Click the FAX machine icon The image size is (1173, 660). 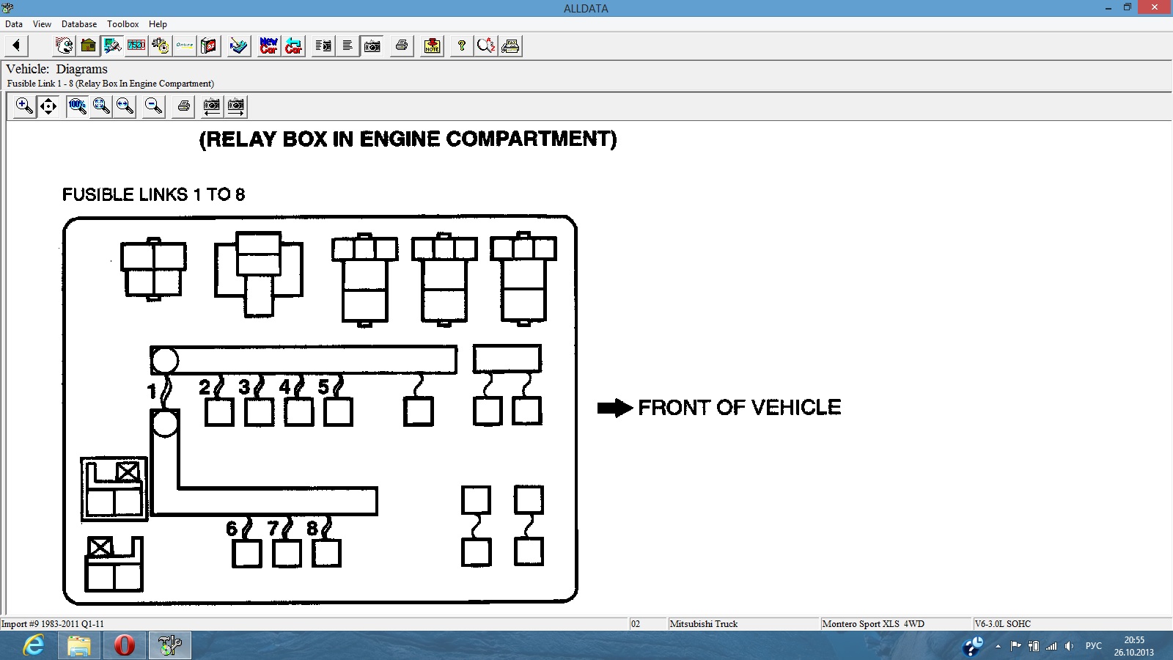tap(511, 46)
